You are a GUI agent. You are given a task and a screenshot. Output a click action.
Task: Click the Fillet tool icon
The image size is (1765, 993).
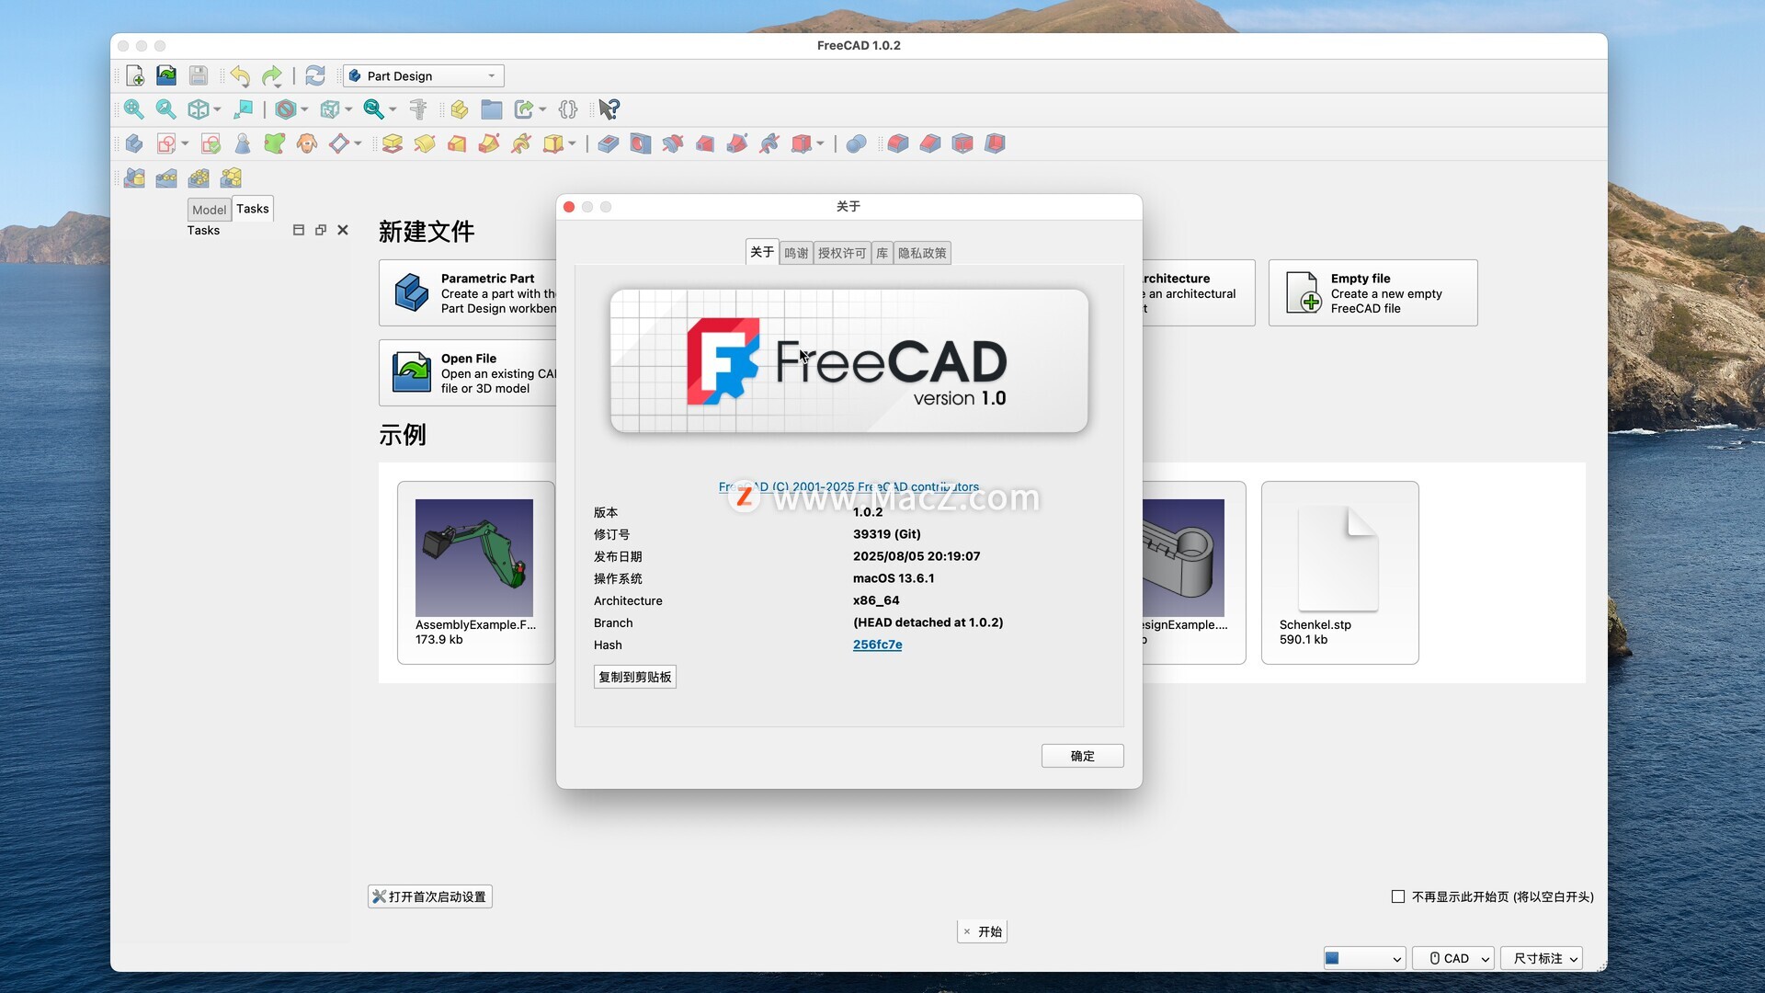(898, 143)
